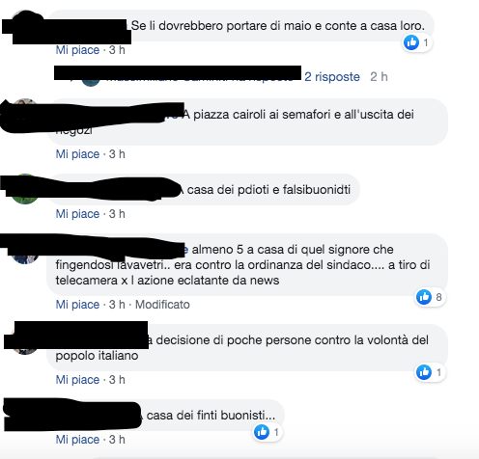Viewport: 479px width, 459px height.
Task: Click Mi piace under 'pdioti e falsibuonidti' comment
Action: [x=77, y=214]
